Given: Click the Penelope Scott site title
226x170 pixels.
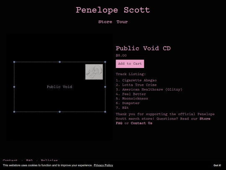Looking at the screenshot, I should (113, 10).
